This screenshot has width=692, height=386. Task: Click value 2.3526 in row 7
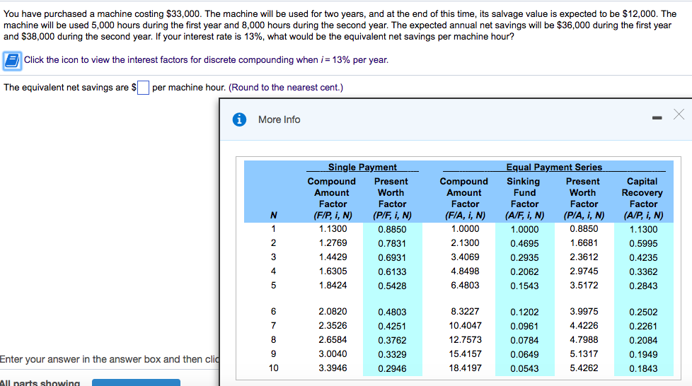tap(333, 326)
